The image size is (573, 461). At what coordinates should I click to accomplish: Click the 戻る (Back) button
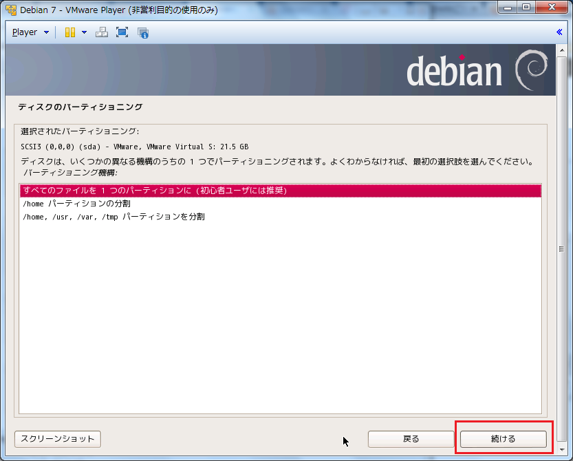411,439
